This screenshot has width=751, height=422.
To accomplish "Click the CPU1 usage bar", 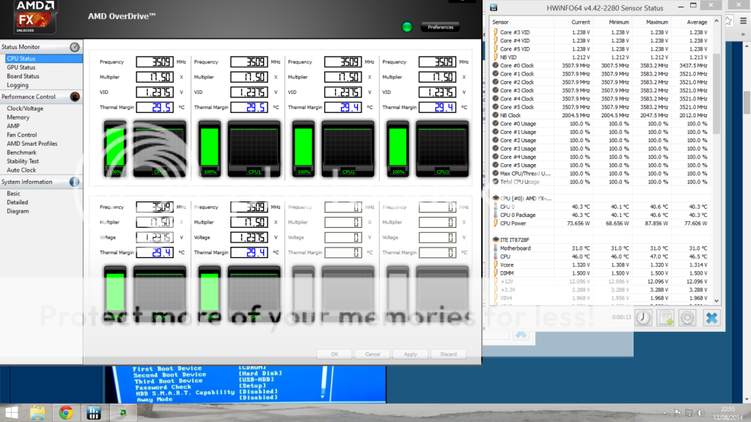I will point(210,149).
